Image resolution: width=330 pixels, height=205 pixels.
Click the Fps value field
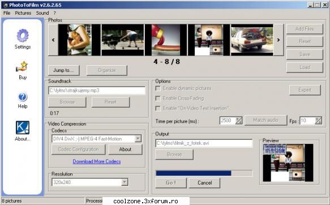pos(307,121)
